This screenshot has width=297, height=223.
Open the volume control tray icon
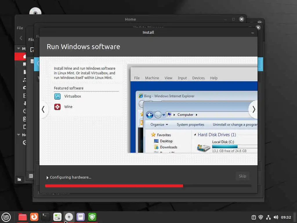(x=276, y=217)
